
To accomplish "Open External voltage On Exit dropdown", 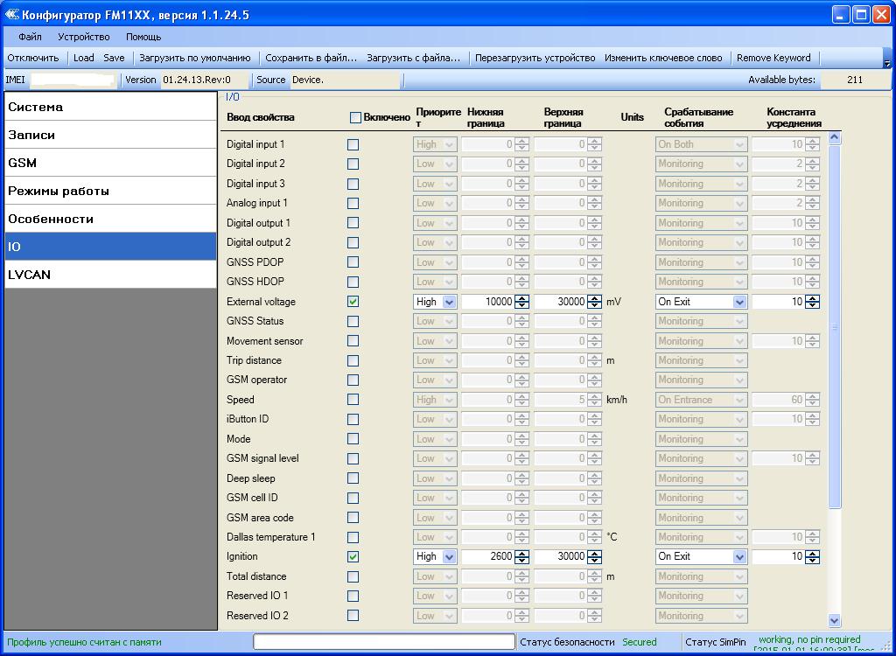I will click(x=739, y=302).
